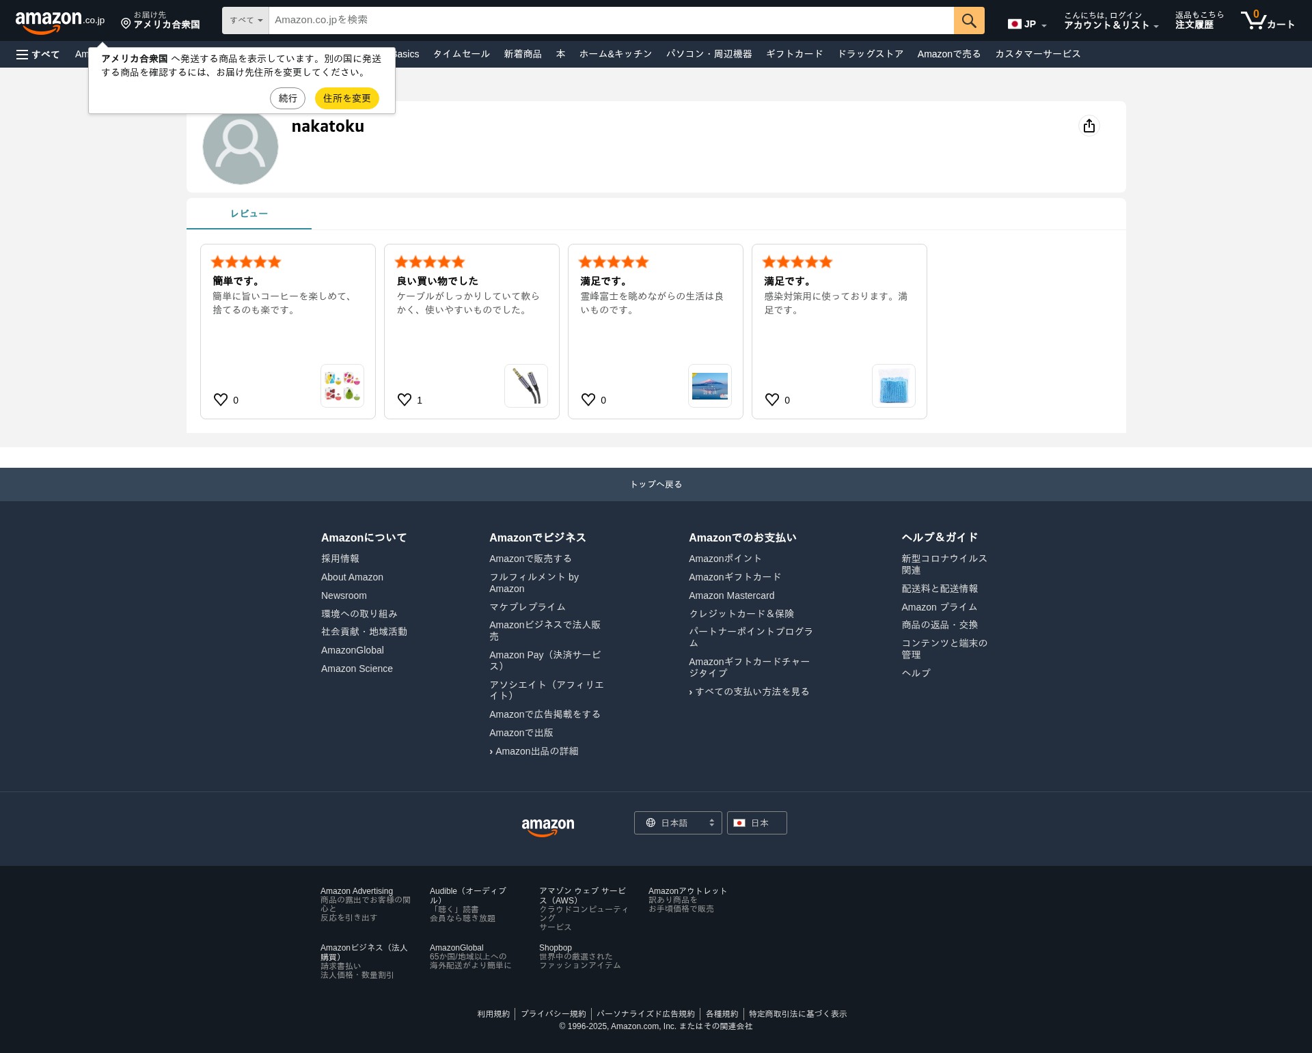Open Amazonで販売する footer link
The image size is (1312, 1053).
click(x=530, y=559)
